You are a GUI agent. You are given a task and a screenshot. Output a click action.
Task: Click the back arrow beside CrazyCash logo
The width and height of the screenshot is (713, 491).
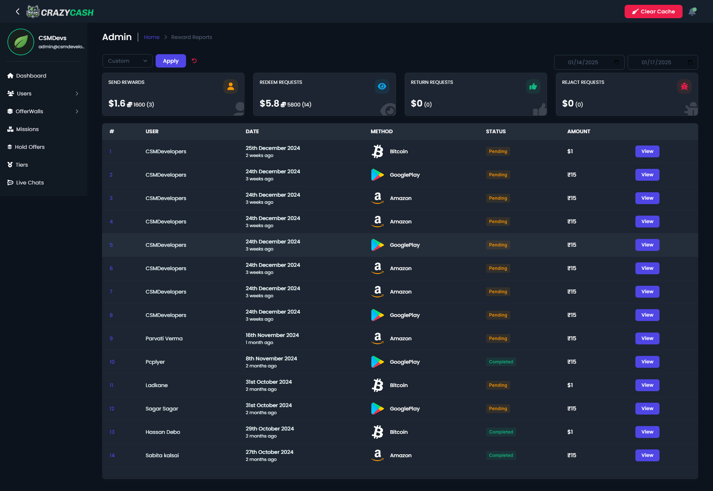click(17, 12)
